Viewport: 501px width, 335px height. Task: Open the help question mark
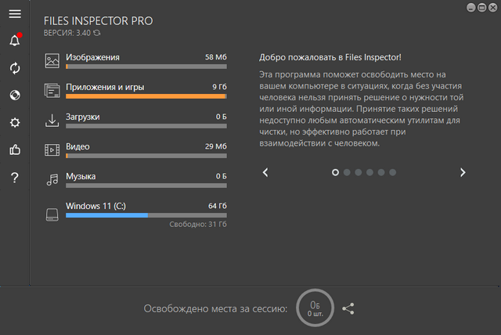[15, 178]
